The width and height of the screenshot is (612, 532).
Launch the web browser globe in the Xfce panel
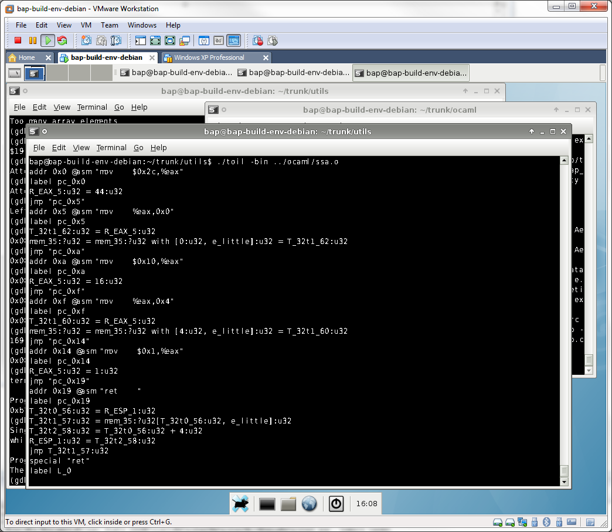310,503
